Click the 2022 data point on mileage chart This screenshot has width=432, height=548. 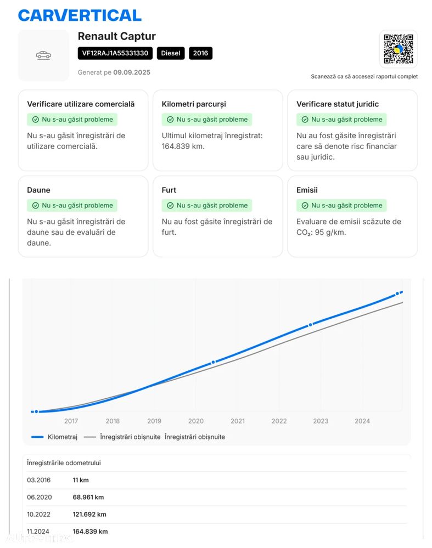310,325
